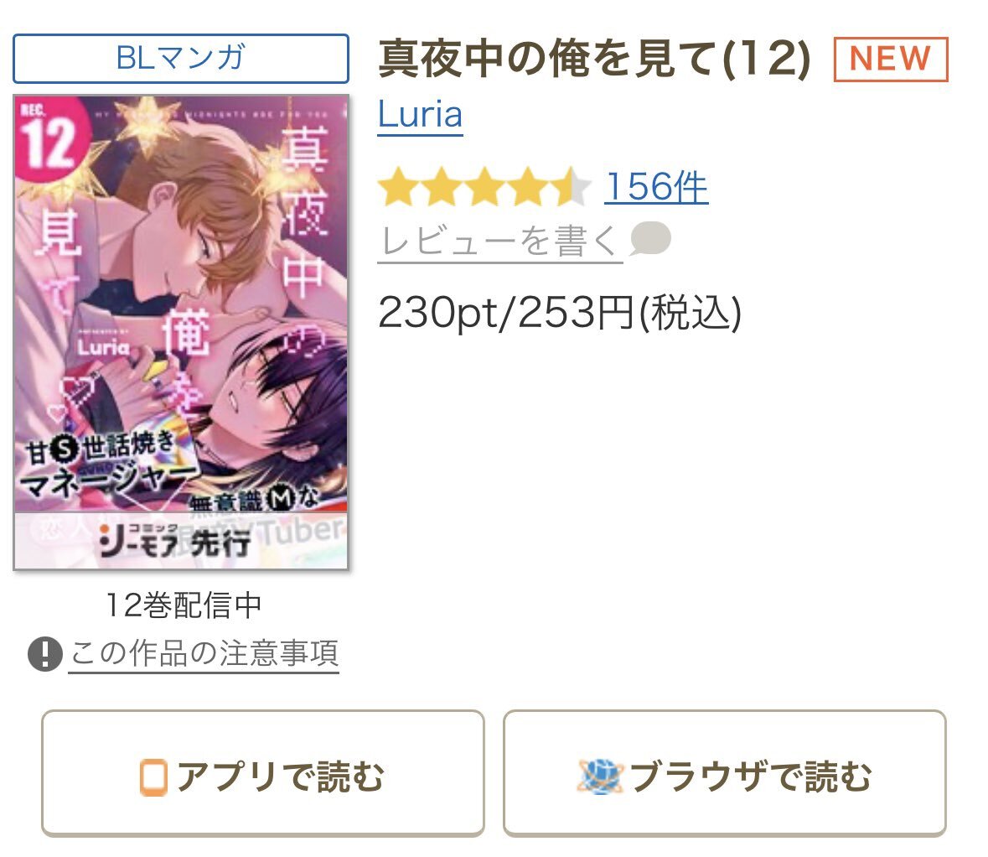988x857 pixels.
Task: Tap the ブラウザで読む button
Action: pyautogui.click(x=725, y=773)
